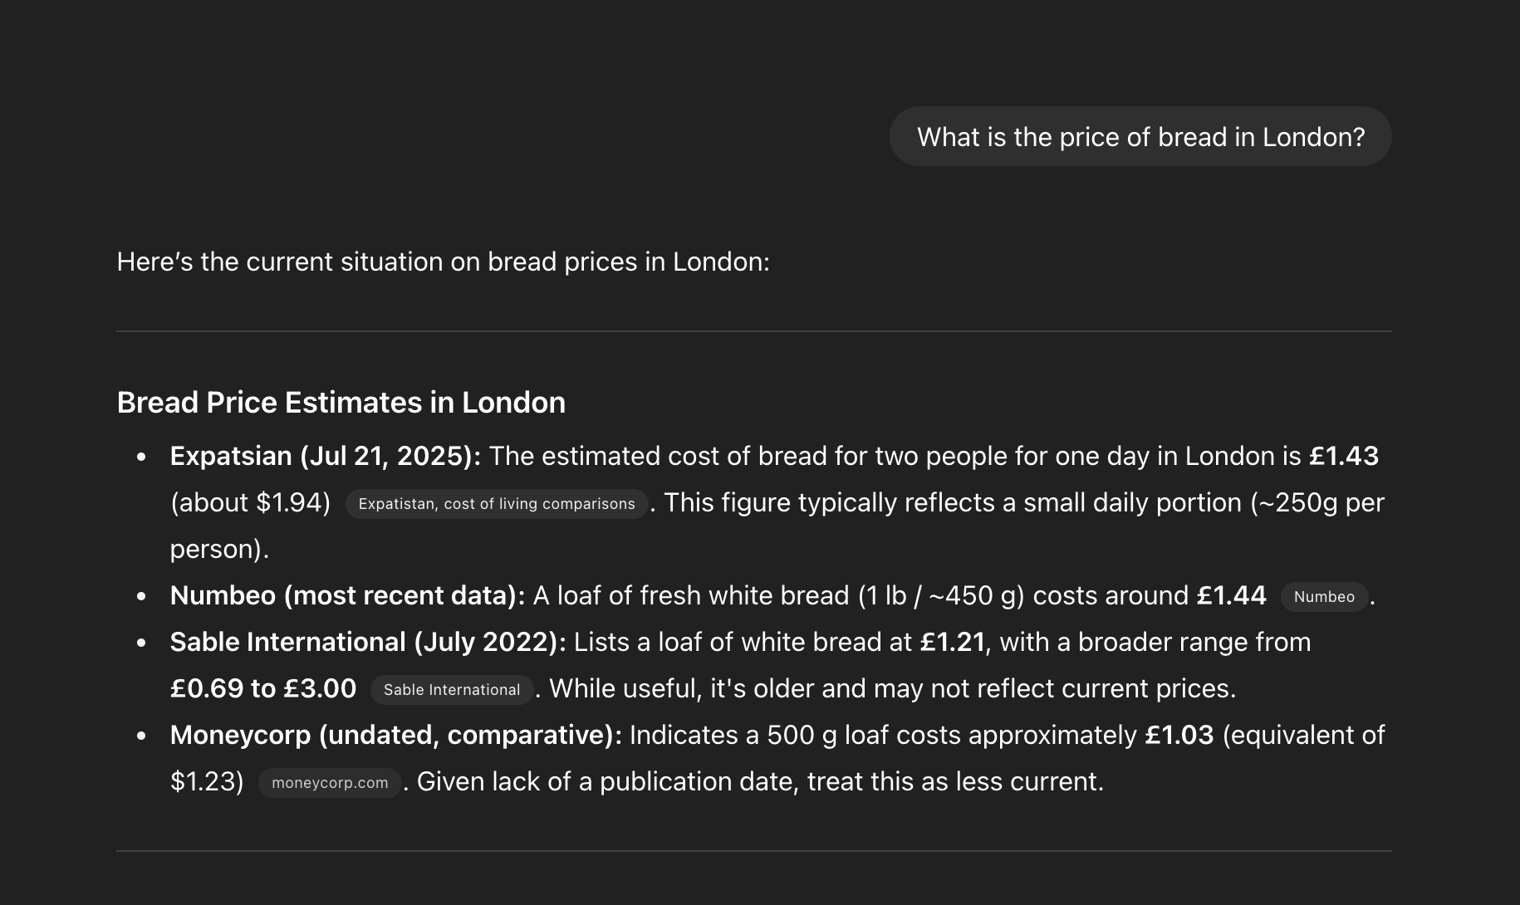Image resolution: width=1520 pixels, height=905 pixels.
Task: Click the bold Numbeo (most recent data) label
Action: coord(348,595)
